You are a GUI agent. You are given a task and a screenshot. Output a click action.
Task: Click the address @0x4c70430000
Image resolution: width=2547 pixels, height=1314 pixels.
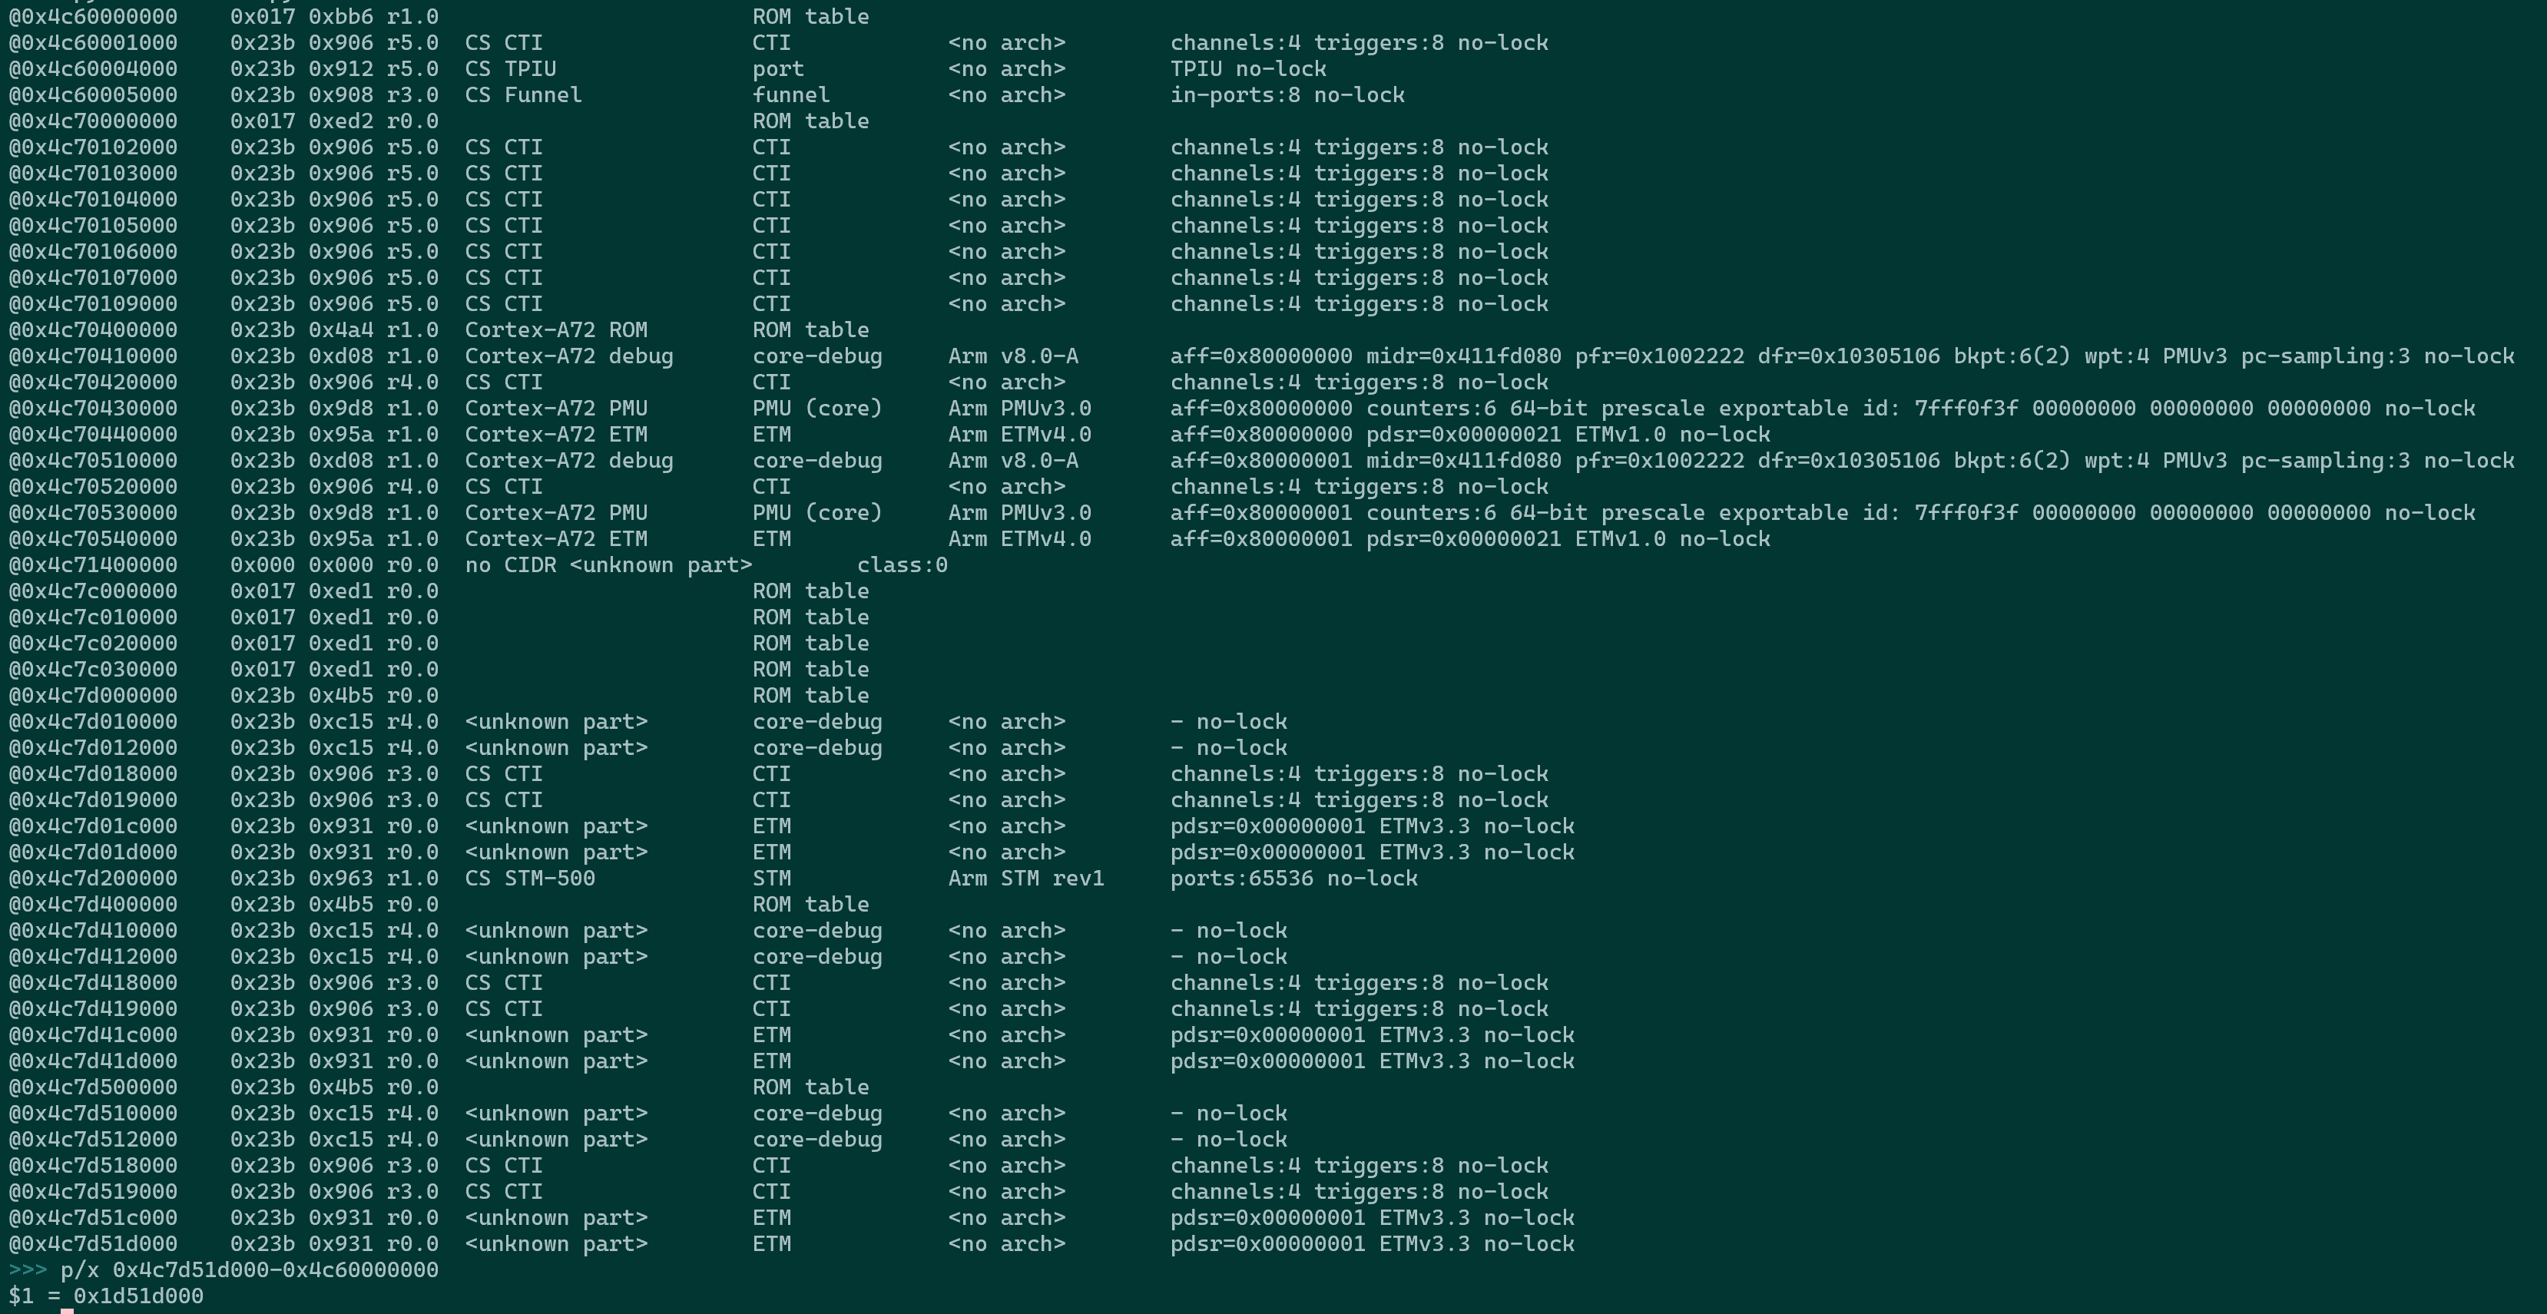pos(93,409)
